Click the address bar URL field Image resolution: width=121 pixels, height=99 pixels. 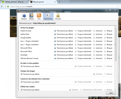[63, 6]
